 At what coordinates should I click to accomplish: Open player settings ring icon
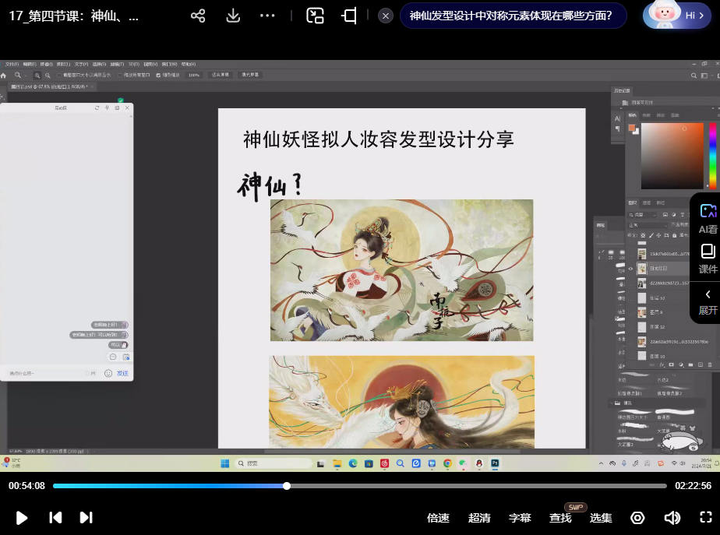pos(637,518)
